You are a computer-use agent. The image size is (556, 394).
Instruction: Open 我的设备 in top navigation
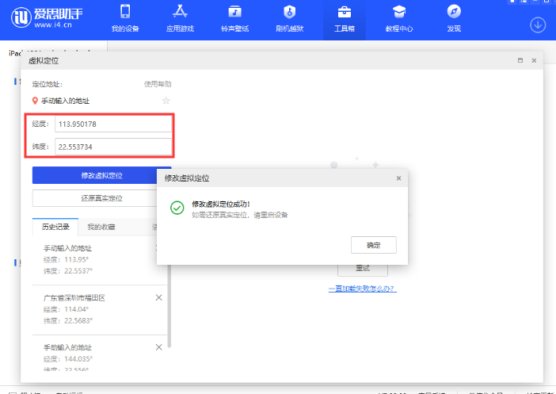[x=125, y=19]
